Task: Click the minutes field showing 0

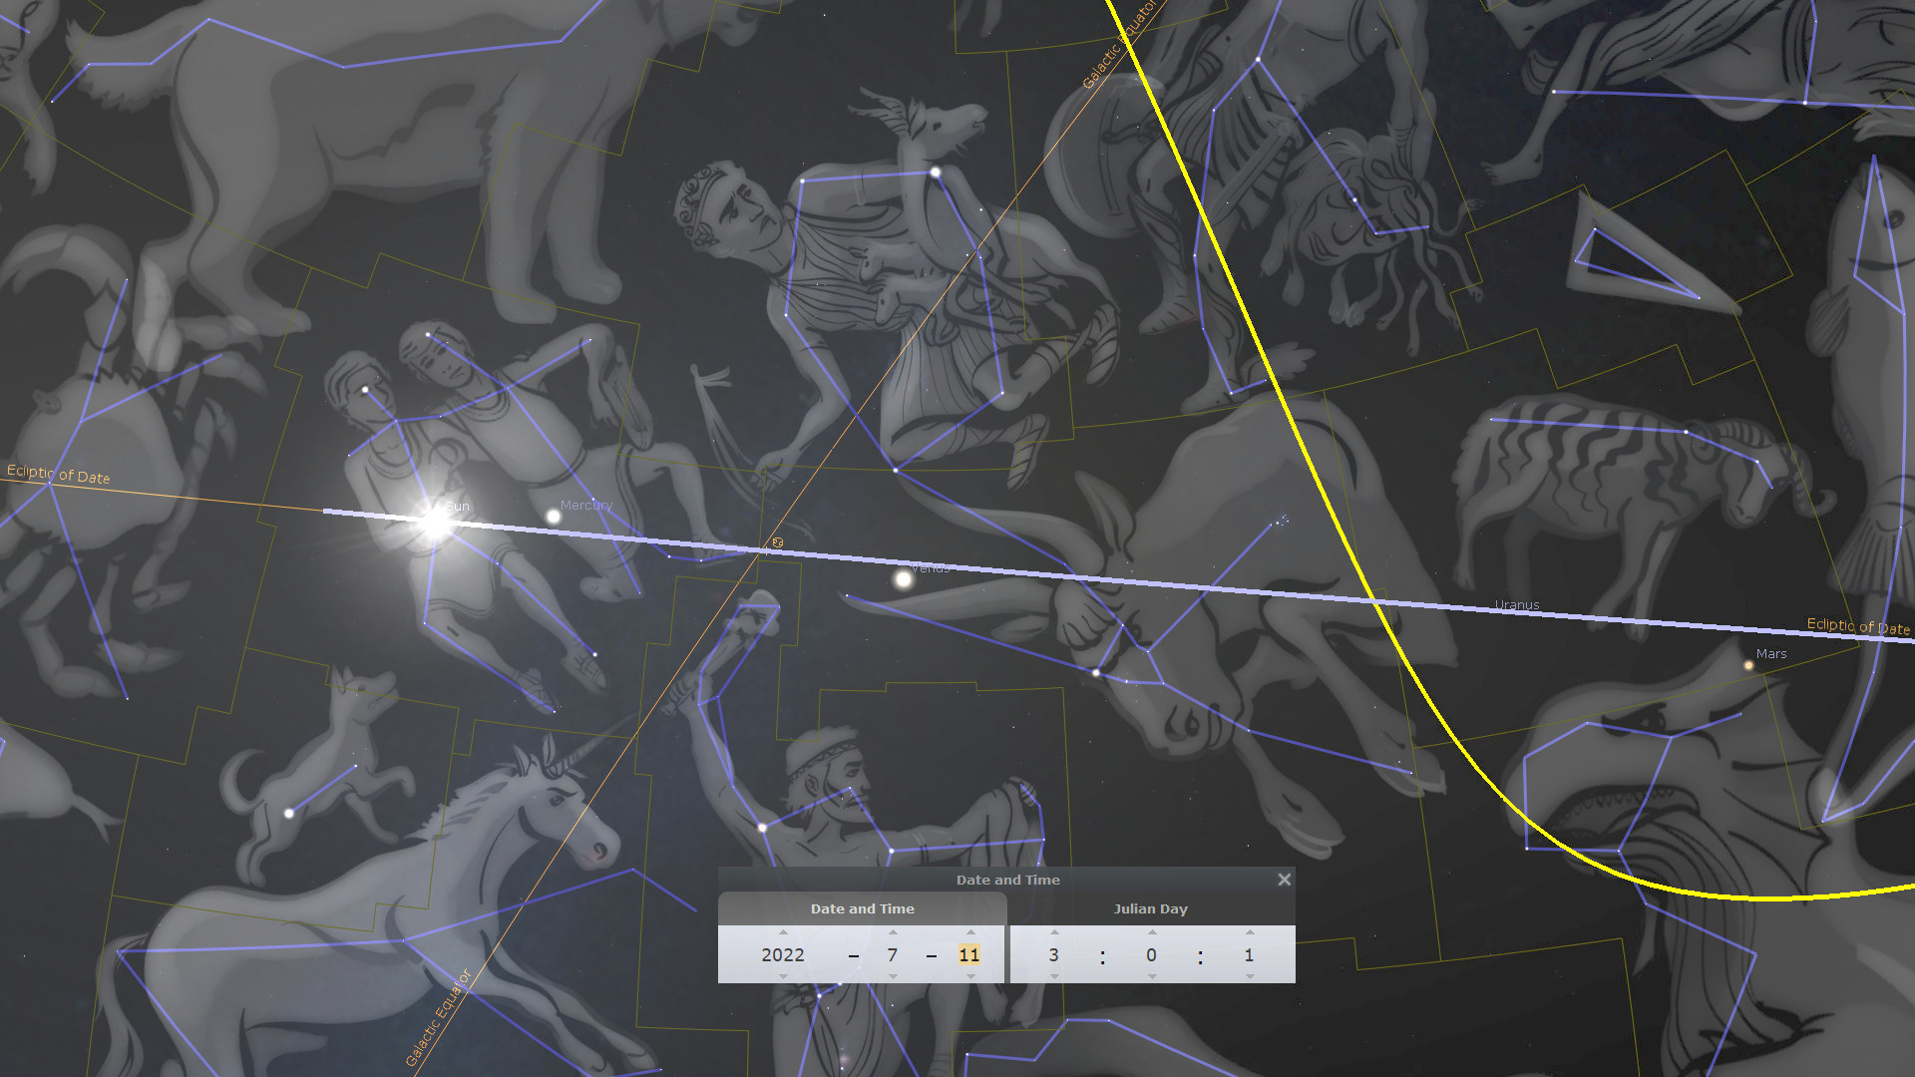Action: point(1151,954)
